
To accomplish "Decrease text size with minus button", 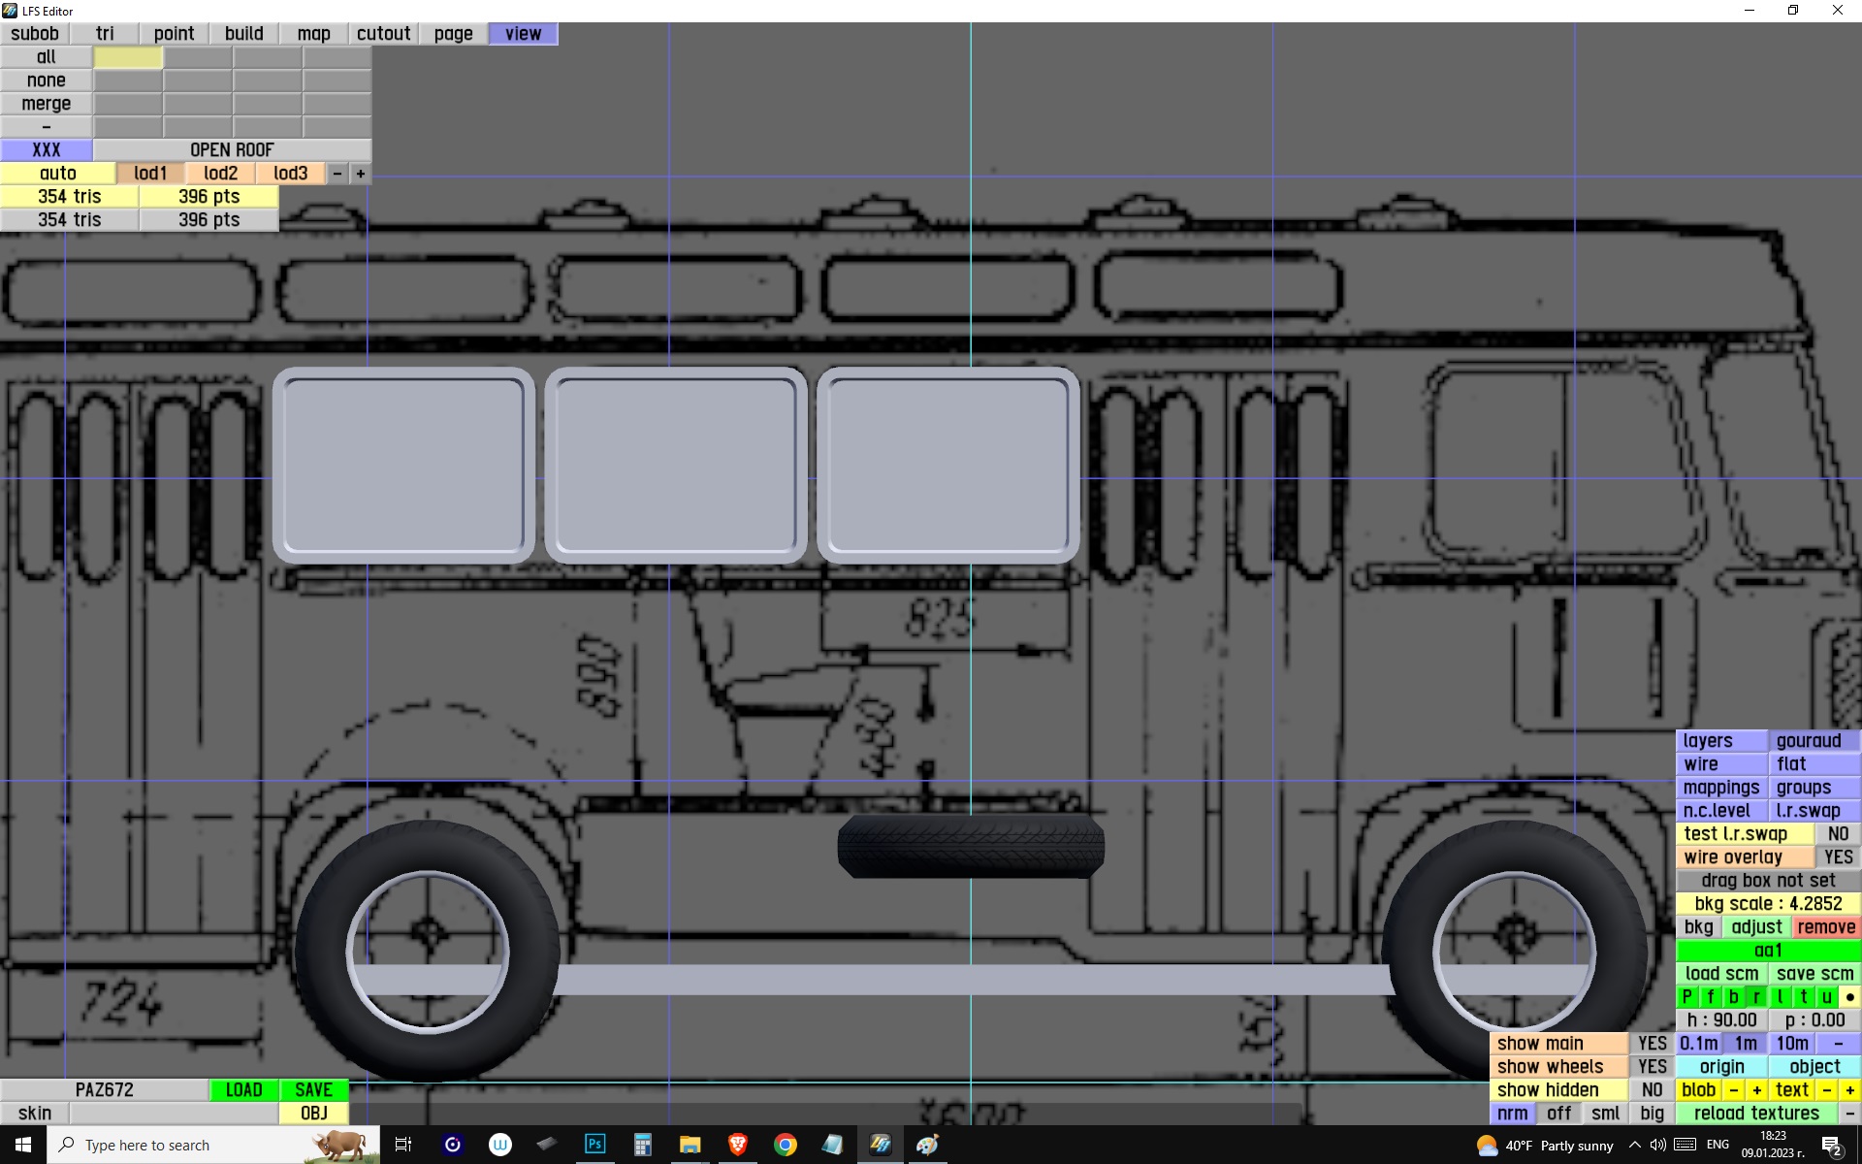I will pyautogui.click(x=1826, y=1089).
